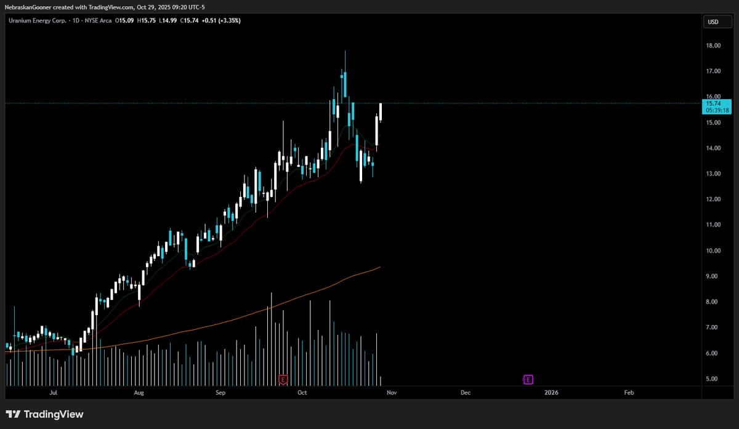Viewport: 739px width, 429px height.
Task: Click the Feb label on time axis
Action: (x=629, y=392)
